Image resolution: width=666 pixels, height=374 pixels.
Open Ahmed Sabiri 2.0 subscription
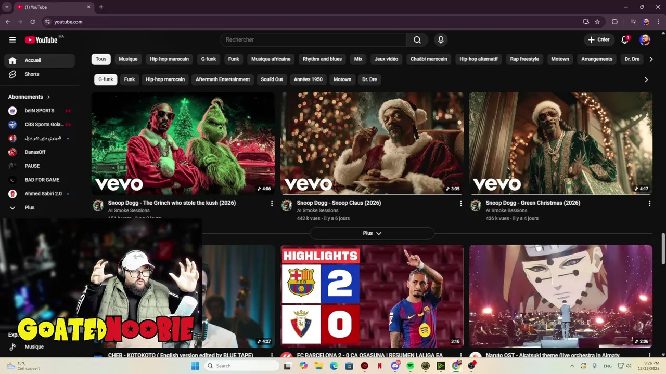click(x=40, y=194)
